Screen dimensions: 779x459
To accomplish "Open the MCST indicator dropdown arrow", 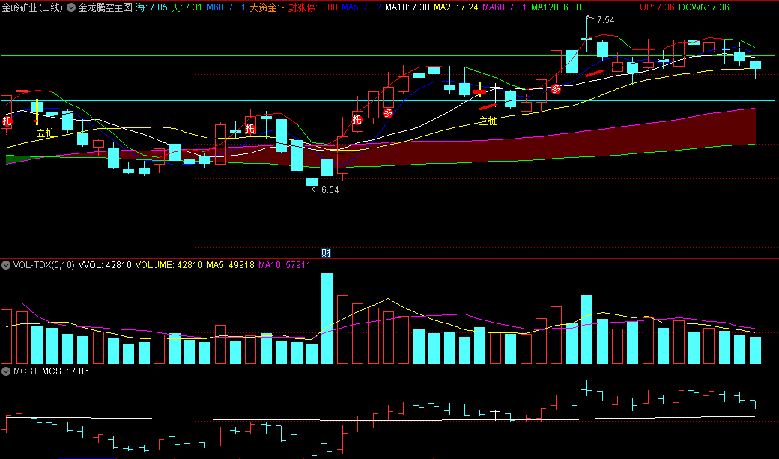I will pyautogui.click(x=6, y=371).
